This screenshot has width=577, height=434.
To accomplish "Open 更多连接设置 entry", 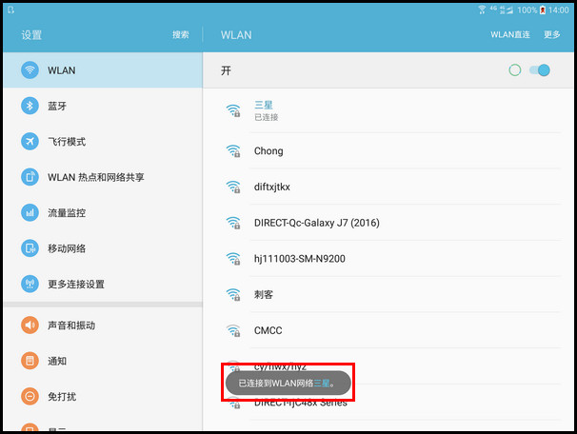I will coord(103,284).
